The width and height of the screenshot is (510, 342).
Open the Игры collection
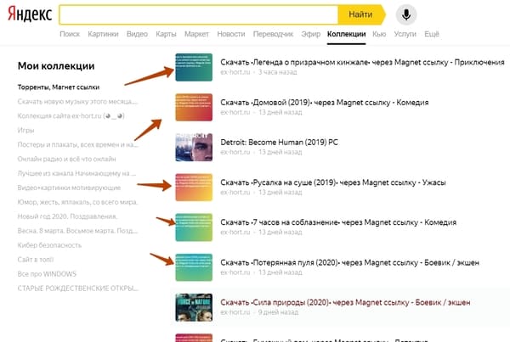coord(25,130)
